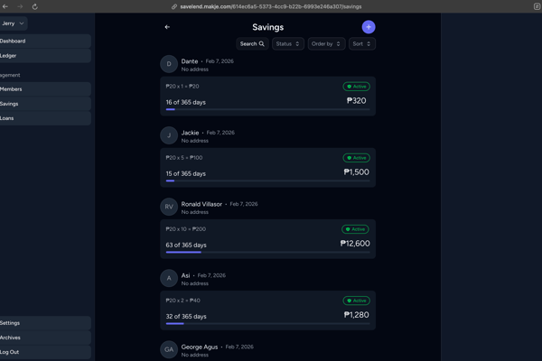This screenshot has height=361, width=542.
Task: Open the Jerry account switcher
Action: pyautogui.click(x=14, y=23)
